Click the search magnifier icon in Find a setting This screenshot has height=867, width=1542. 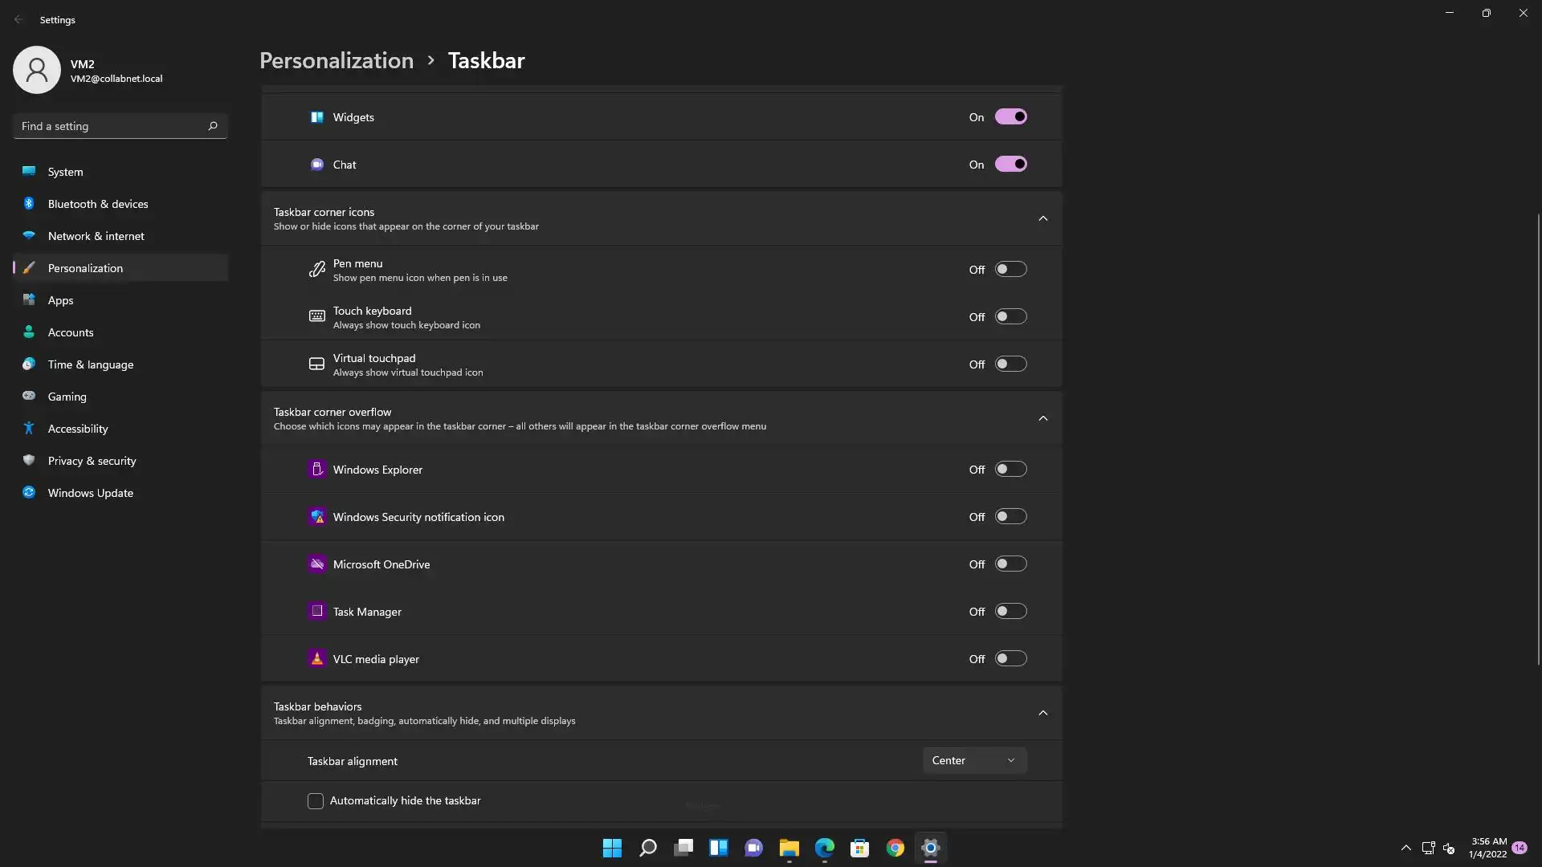(x=213, y=126)
